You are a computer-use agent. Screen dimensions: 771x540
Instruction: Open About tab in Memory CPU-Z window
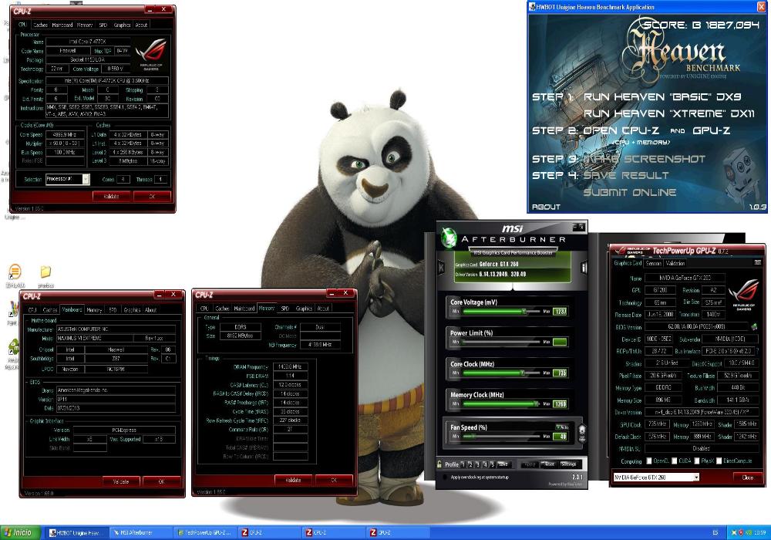click(x=323, y=309)
